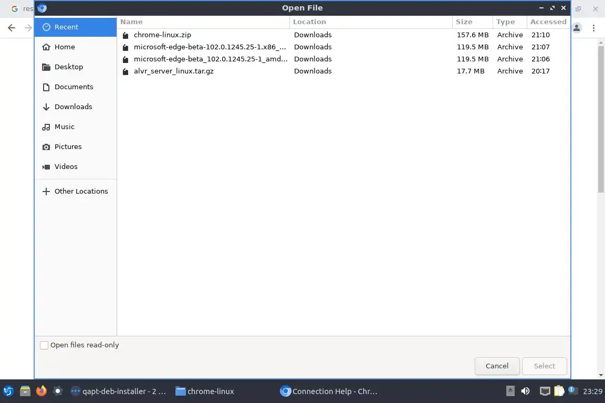This screenshot has width=605, height=403.
Task: Select Pictures in the sidebar
Action: 75,147
